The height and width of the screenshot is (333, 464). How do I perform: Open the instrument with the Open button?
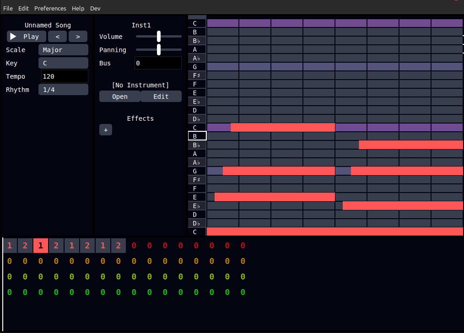(120, 96)
